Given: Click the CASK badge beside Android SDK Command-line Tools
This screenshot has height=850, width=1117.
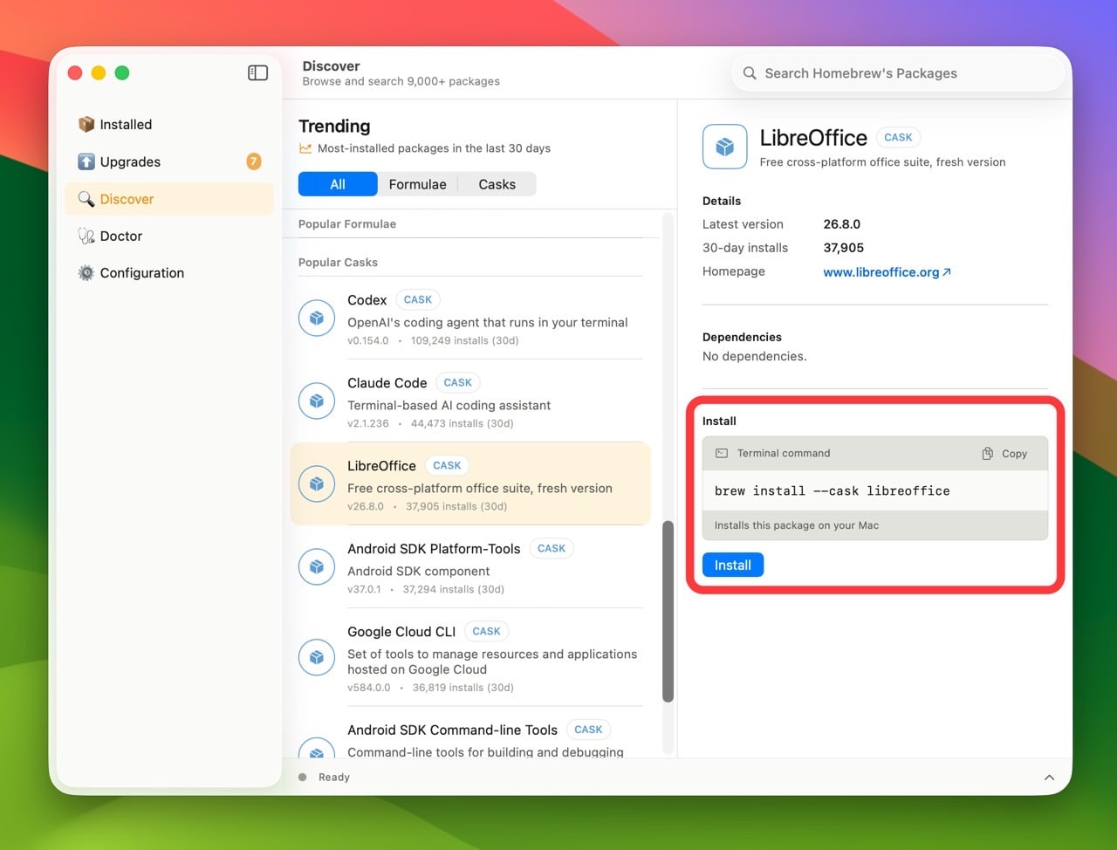Looking at the screenshot, I should point(588,730).
